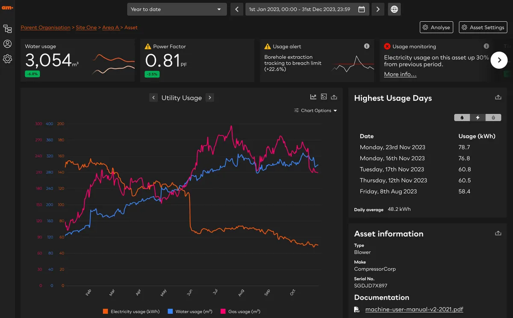This screenshot has height=318, width=513.
Task: Share the Highest Usage Days panel via export icon
Action: [498, 97]
